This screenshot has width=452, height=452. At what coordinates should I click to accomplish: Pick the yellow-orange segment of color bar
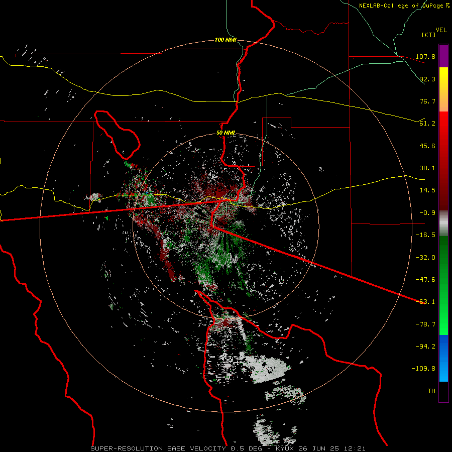point(443,89)
